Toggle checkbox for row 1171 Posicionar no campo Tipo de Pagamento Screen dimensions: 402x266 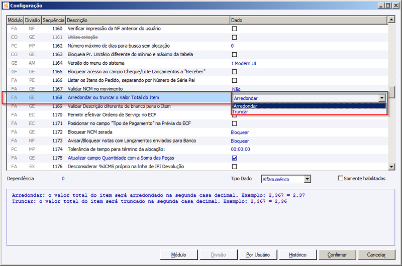click(234, 123)
